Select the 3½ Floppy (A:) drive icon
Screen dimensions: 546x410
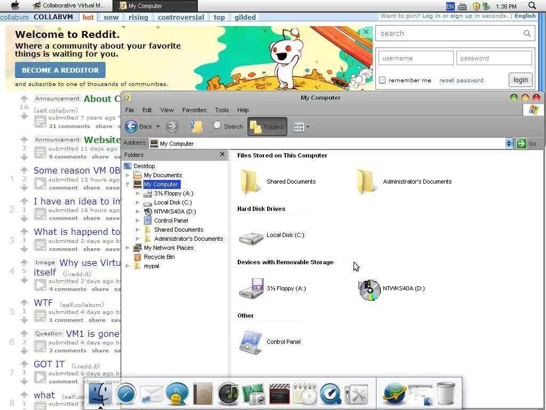tap(251, 288)
